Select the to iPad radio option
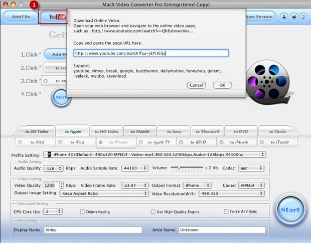311x243 pixels. coord(20,142)
